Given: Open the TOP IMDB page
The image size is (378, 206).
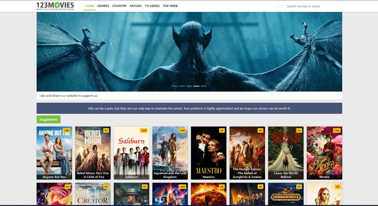Looking at the screenshot, I should click(170, 6).
